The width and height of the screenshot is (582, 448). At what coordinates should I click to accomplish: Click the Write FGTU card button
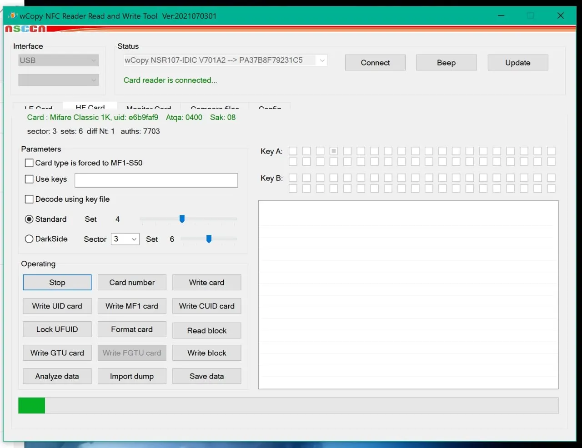coord(132,353)
